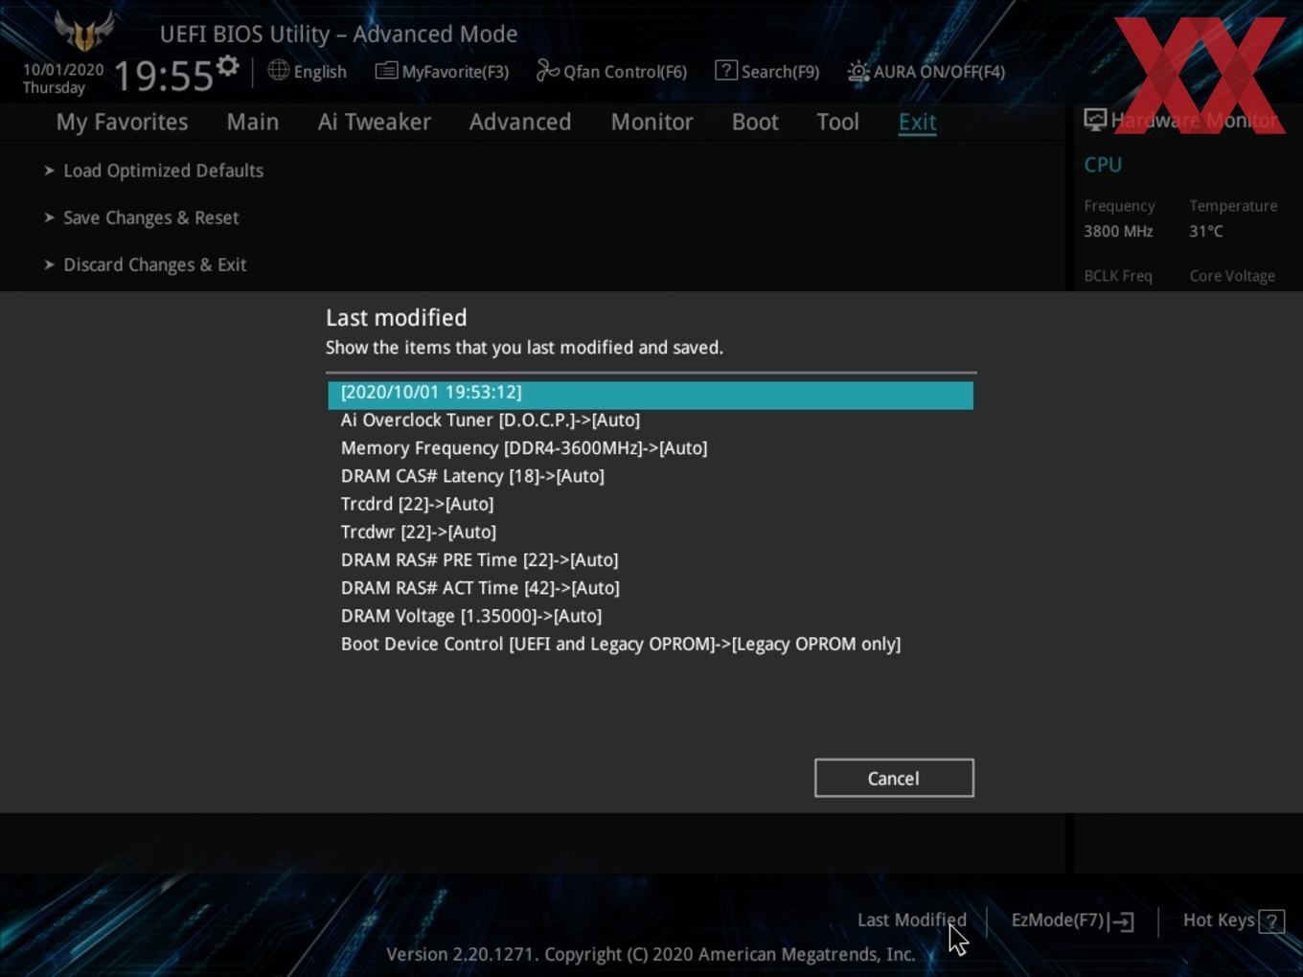Change language via English label
This screenshot has height=977, width=1303.
(x=320, y=72)
